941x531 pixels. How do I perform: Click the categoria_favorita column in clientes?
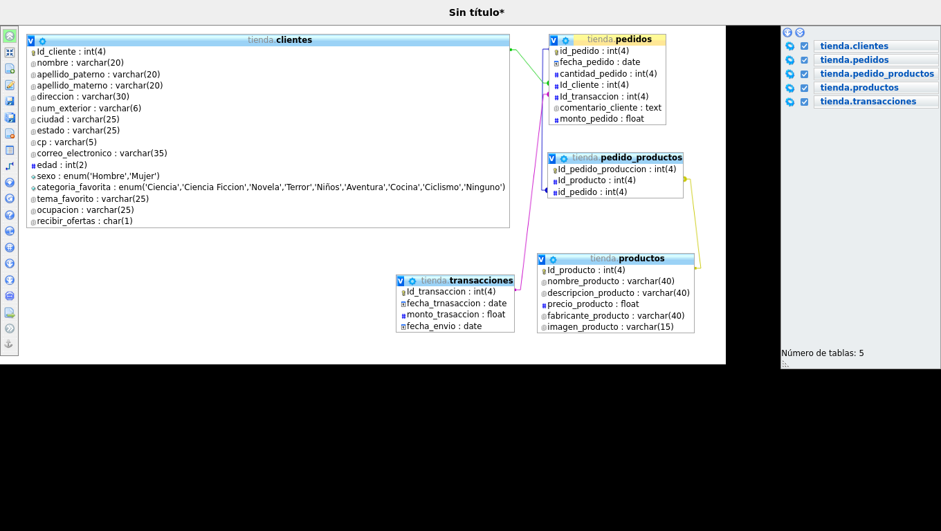270,187
